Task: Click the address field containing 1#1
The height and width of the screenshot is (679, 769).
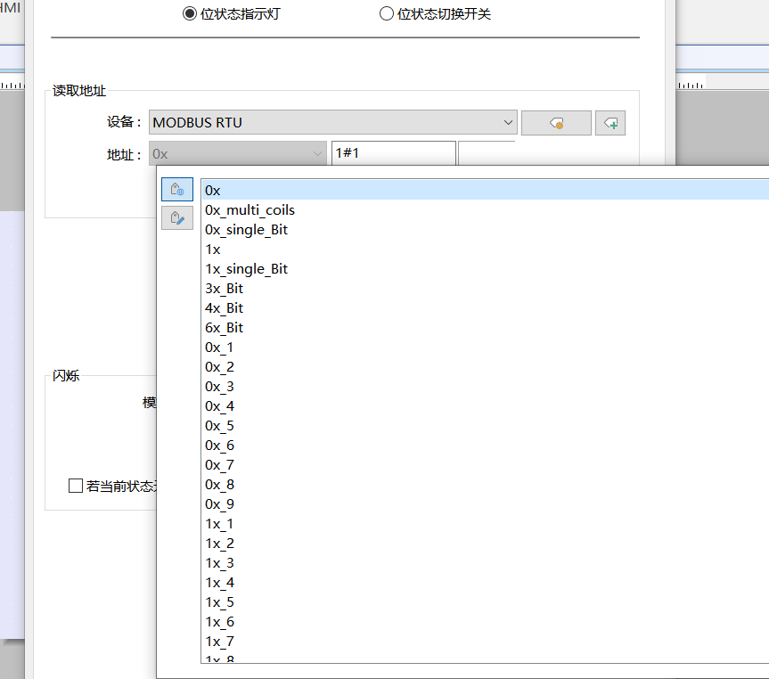Action: (392, 153)
